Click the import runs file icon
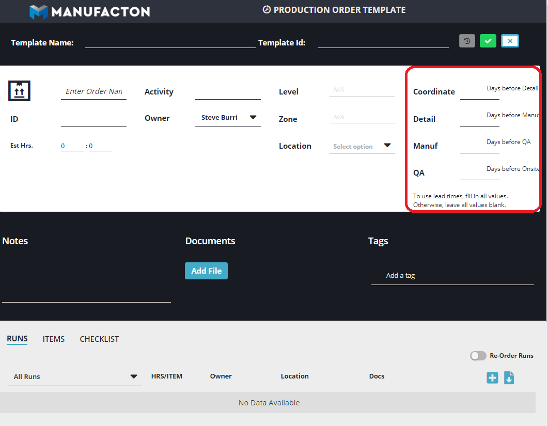Viewport: 548px width, 426px height. pyautogui.click(x=509, y=378)
